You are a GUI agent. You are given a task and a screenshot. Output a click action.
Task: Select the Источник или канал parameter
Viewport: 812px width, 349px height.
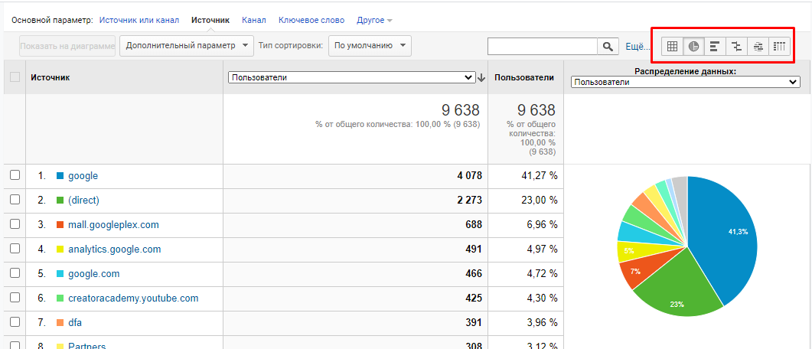[139, 20]
